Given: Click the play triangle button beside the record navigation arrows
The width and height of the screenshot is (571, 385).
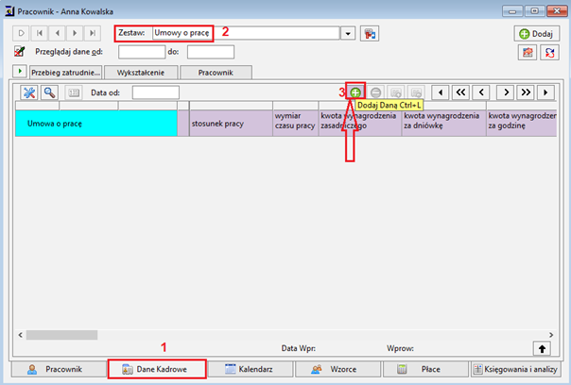Looking at the screenshot, I should 21,33.
